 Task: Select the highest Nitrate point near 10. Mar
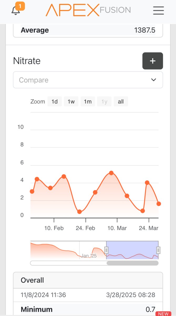(111, 173)
